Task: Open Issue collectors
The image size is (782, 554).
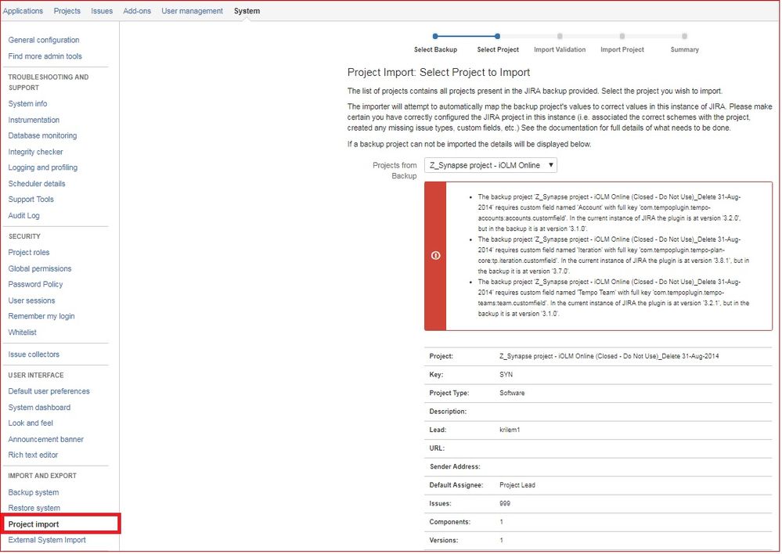Action: click(34, 354)
